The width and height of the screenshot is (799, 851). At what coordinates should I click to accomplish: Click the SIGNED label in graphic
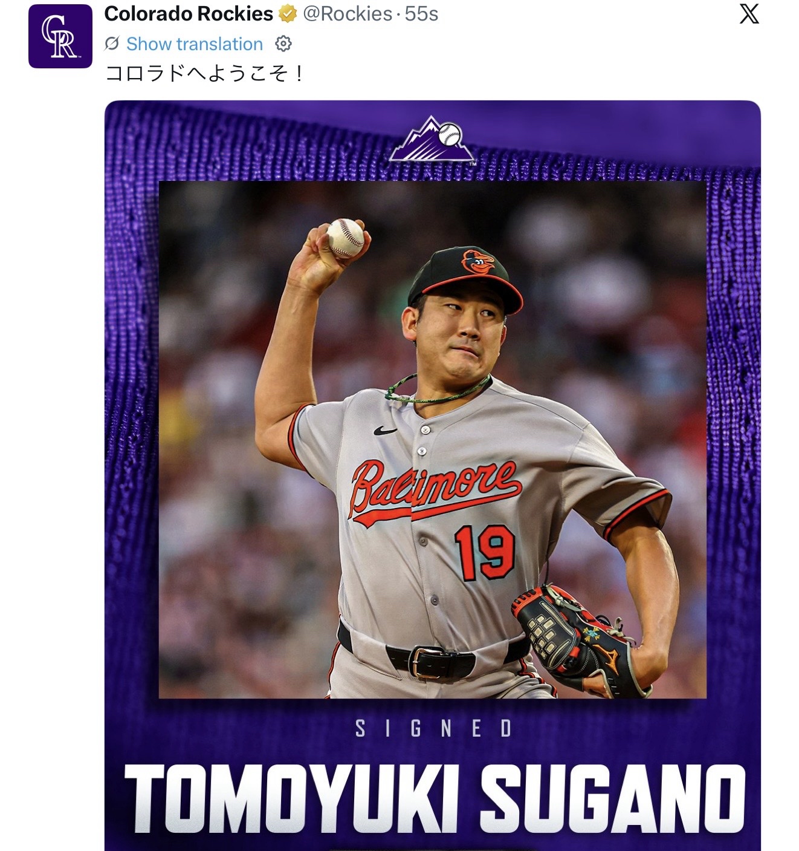coord(433,728)
